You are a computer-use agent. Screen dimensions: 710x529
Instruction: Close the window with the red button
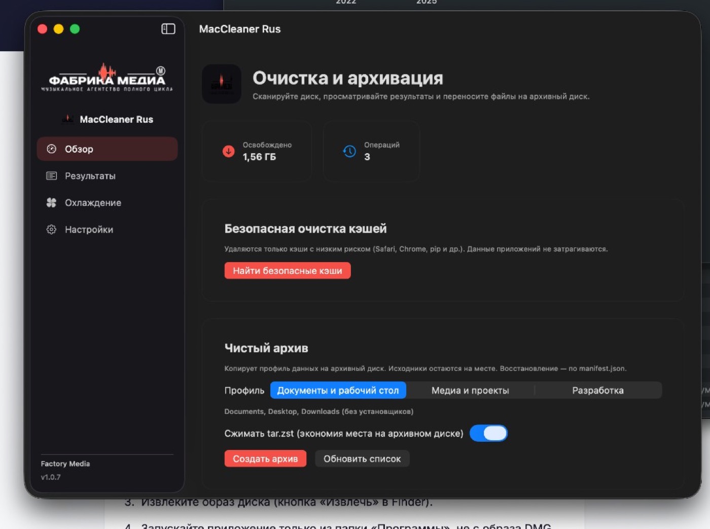pyautogui.click(x=43, y=29)
